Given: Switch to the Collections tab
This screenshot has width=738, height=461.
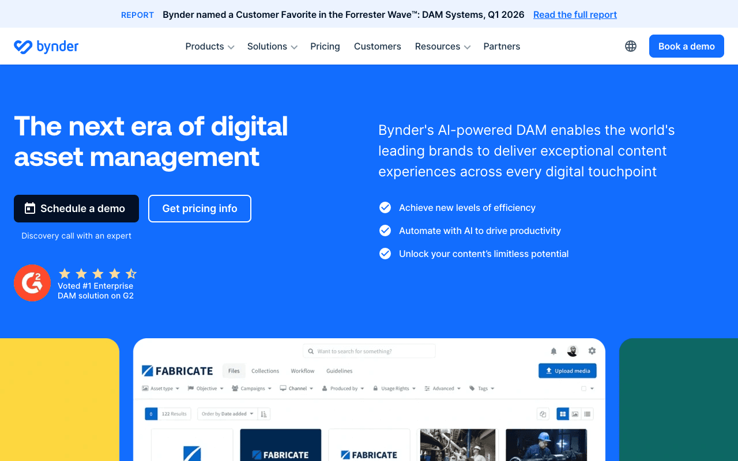Looking at the screenshot, I should (x=265, y=371).
